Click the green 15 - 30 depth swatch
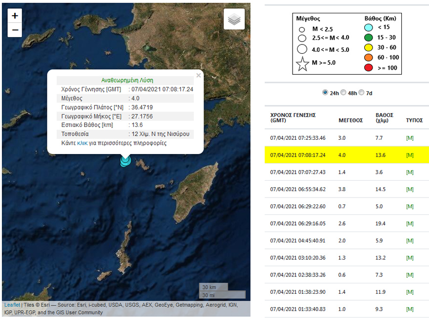The width and height of the screenshot is (429, 319). (x=368, y=38)
